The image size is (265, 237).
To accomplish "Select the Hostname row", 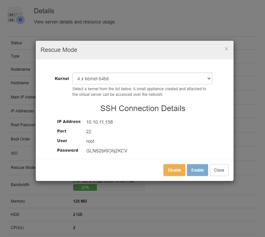I will point(20,83).
